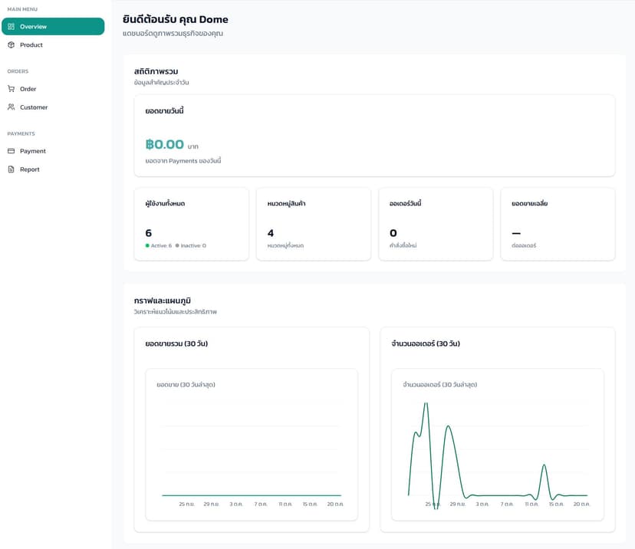The height and width of the screenshot is (549, 635).
Task: Open the Report page
Action: tap(53, 169)
